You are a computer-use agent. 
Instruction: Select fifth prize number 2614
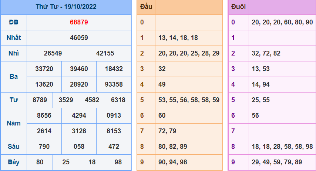click(44, 131)
